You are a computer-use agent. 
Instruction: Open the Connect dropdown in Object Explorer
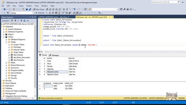tap(6, 21)
